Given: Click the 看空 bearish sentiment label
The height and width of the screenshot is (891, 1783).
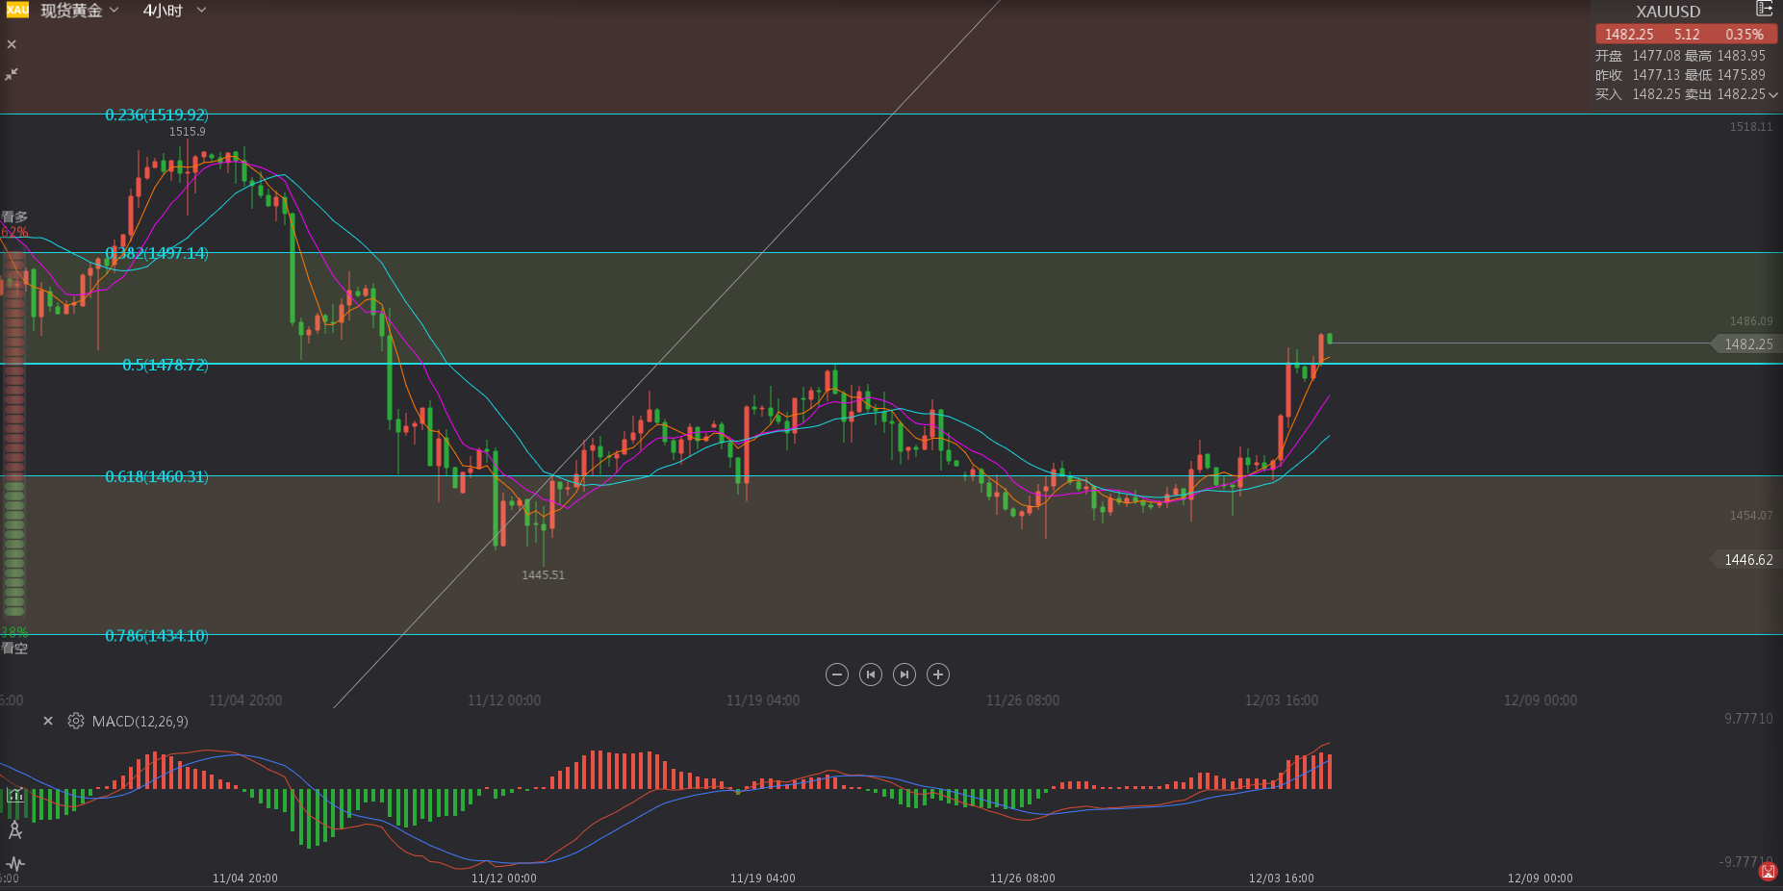Looking at the screenshot, I should (14, 648).
